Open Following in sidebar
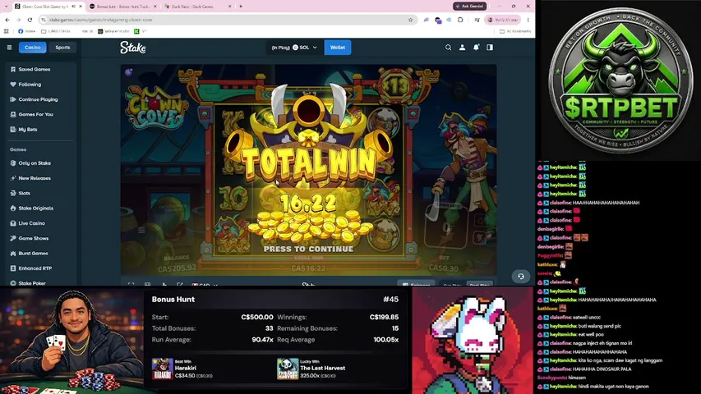 pyautogui.click(x=30, y=85)
